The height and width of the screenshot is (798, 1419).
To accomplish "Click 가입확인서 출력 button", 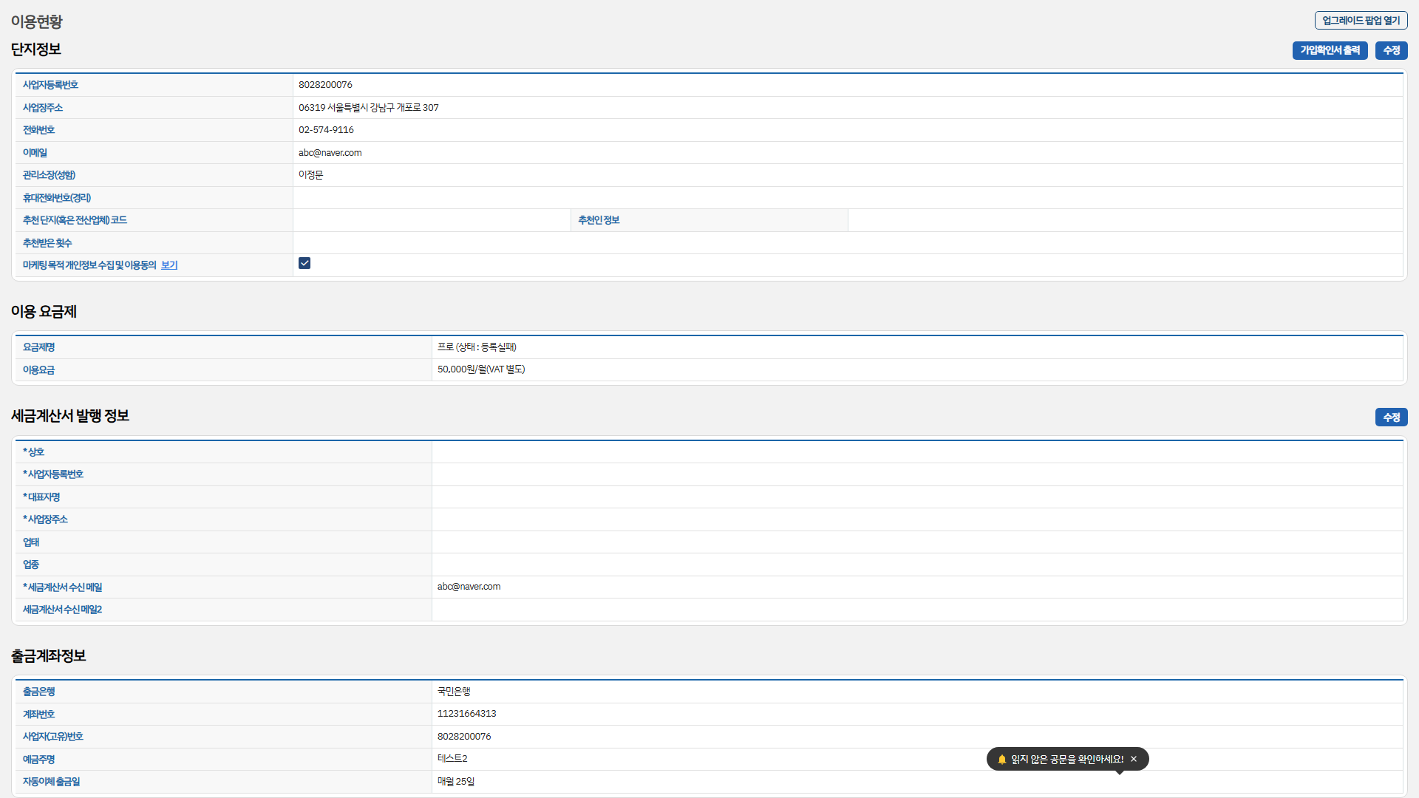I will pos(1330,50).
